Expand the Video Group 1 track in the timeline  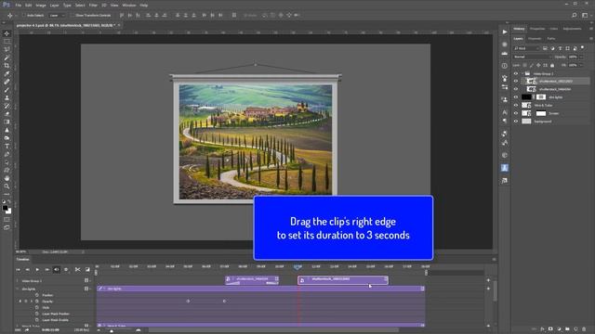pos(18,281)
